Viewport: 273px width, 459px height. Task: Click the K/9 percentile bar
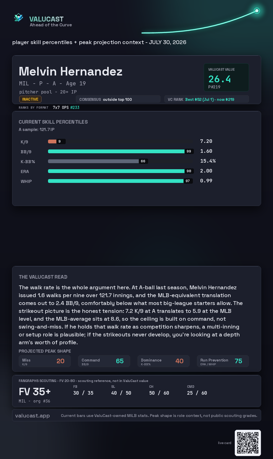point(57,141)
